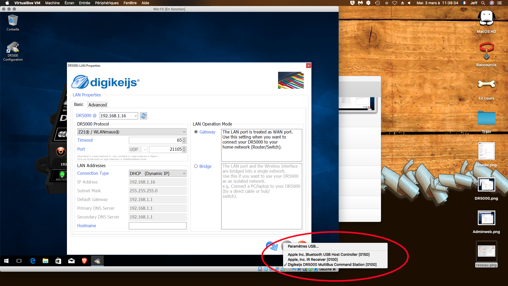Open the Machine menu in the menu bar
The image size is (508, 286).
pyautogui.click(x=52, y=3)
